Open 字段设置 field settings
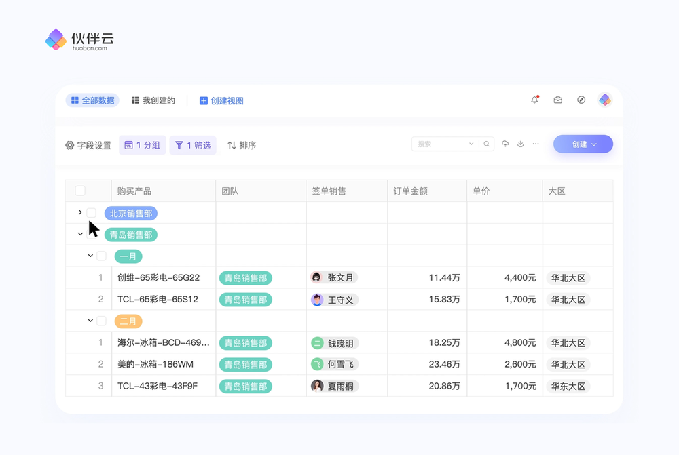679x455 pixels. click(x=88, y=145)
